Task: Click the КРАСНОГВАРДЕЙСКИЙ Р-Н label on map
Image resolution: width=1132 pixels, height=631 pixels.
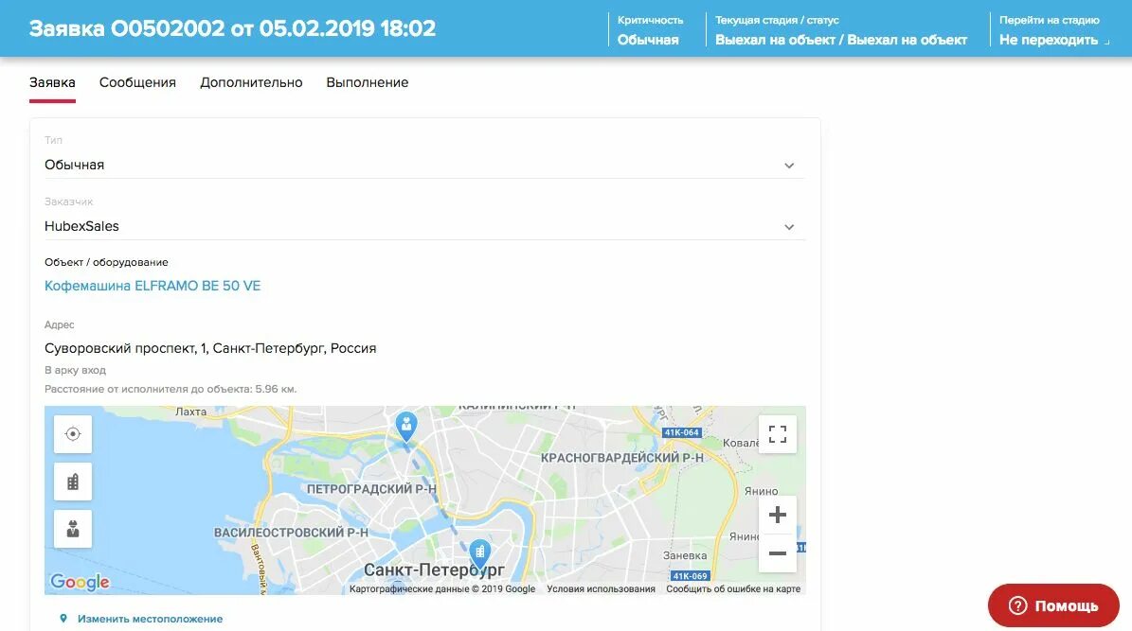Action: pyautogui.click(x=621, y=457)
